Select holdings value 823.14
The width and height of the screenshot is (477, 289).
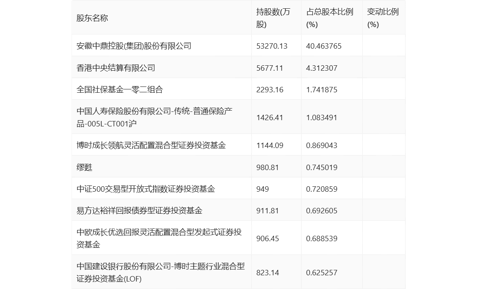click(x=267, y=272)
